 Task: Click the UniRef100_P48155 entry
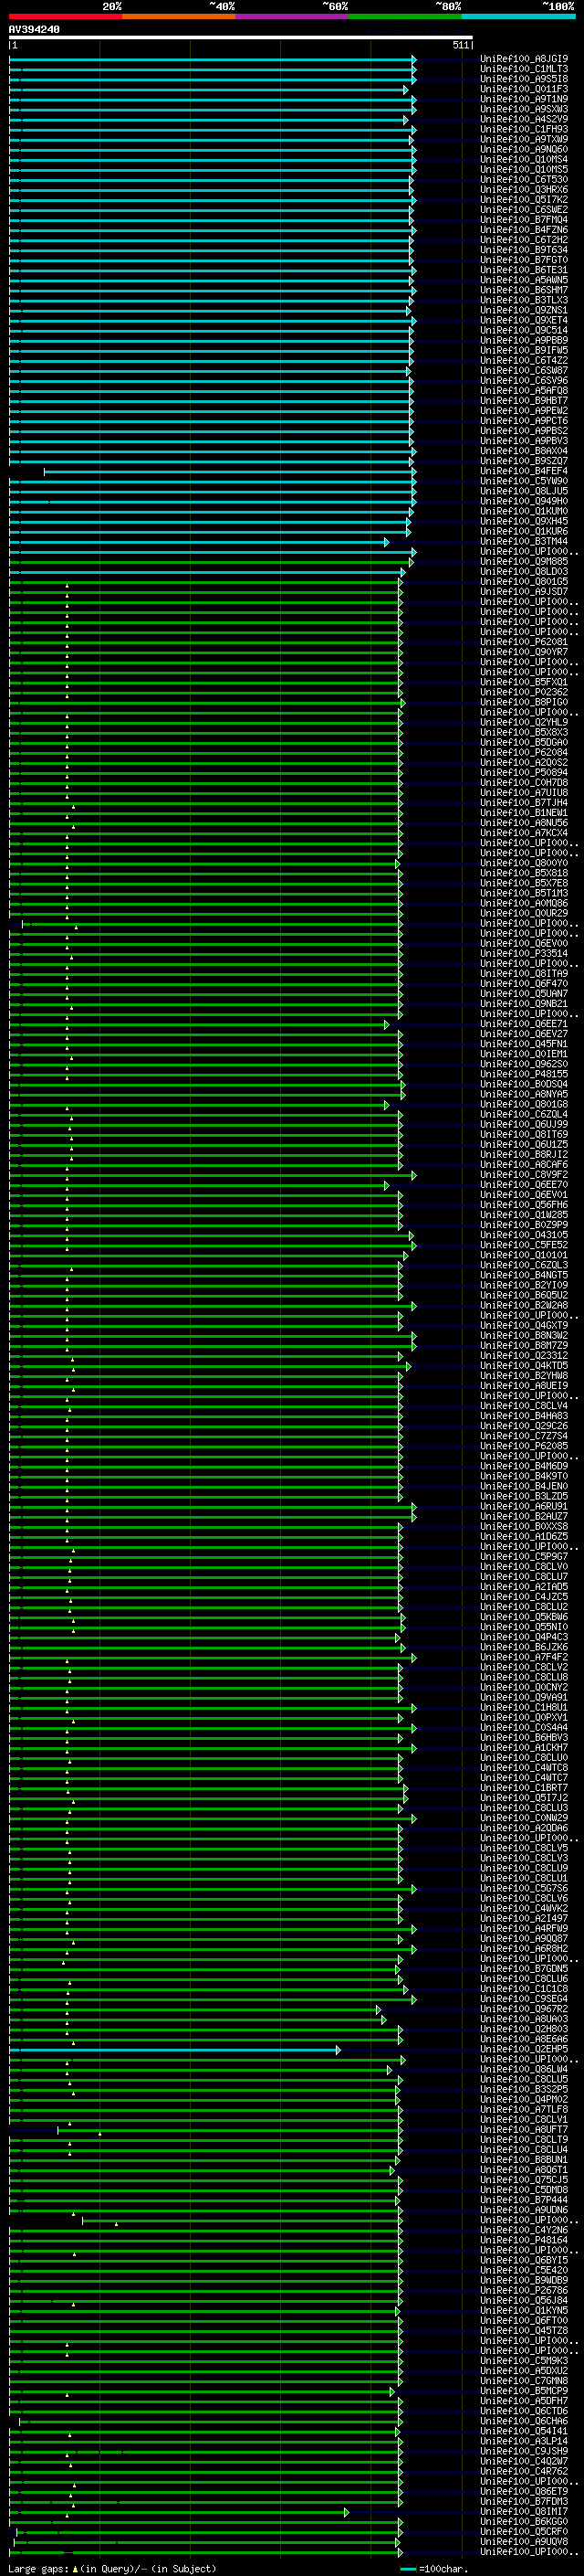click(x=524, y=1074)
